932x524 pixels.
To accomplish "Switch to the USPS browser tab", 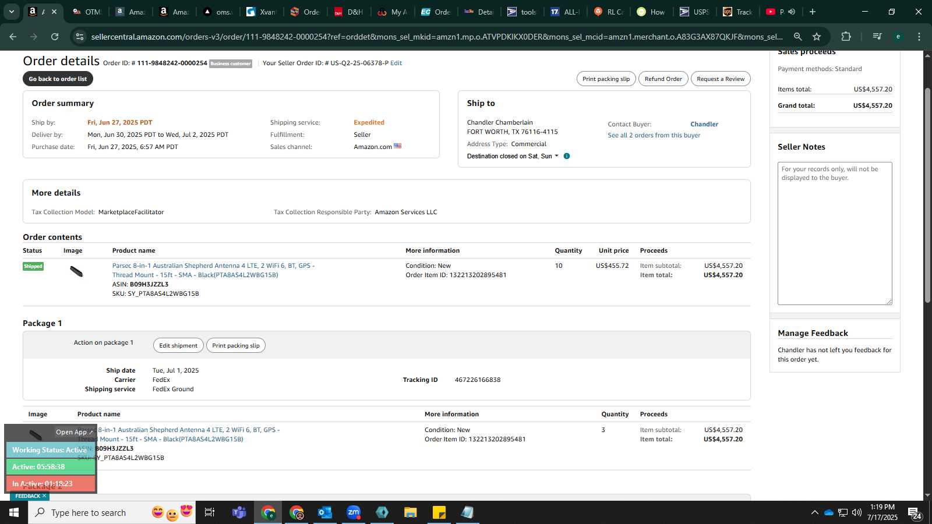I will [x=695, y=12].
